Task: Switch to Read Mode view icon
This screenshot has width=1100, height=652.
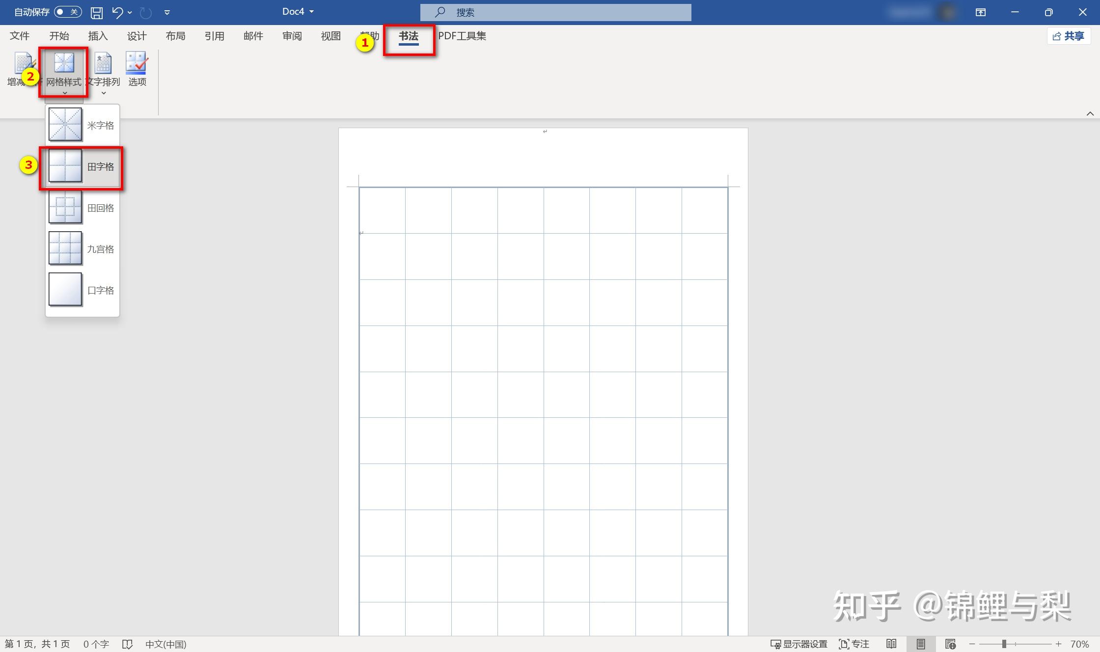Action: click(891, 644)
